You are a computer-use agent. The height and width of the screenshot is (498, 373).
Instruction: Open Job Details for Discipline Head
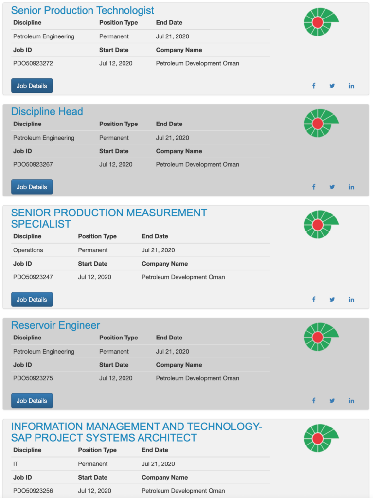point(32,187)
